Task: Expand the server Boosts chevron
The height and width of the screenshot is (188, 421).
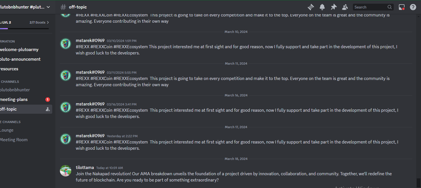Action: tap(48, 22)
